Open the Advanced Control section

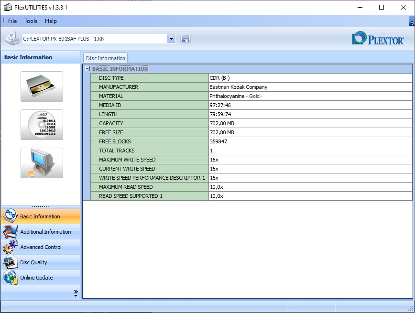point(41,247)
